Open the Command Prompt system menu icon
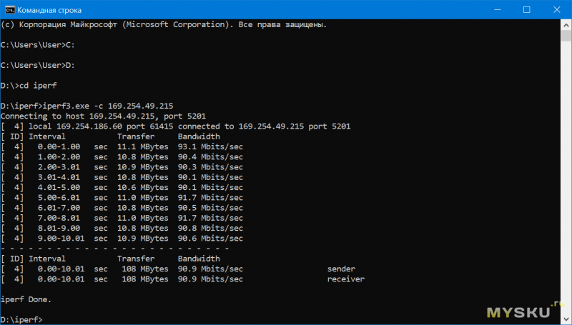Screen dimensions: 572x325 click(x=9, y=9)
